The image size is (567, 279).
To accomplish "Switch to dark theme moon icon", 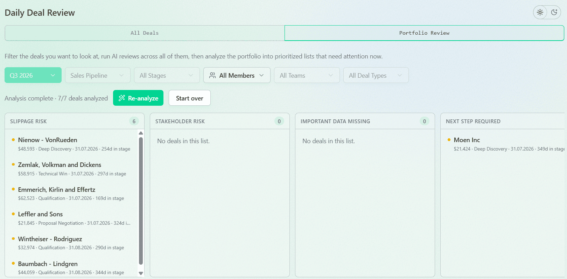I will click(554, 12).
